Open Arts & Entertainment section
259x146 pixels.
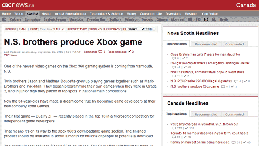point(70,14)
